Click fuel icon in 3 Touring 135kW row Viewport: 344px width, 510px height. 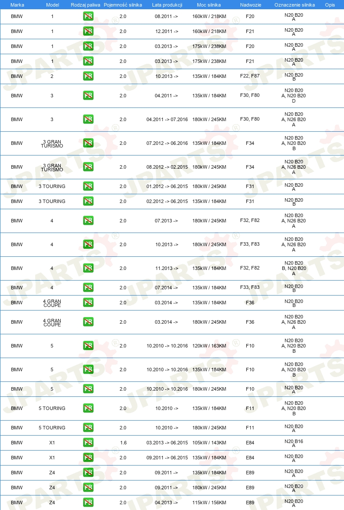point(88,201)
